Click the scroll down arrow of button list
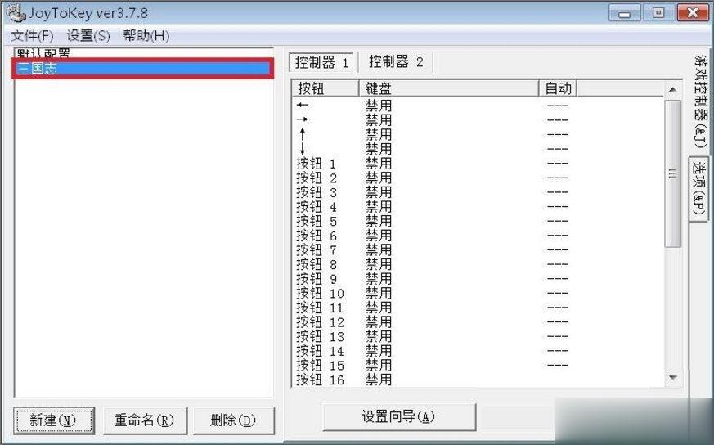Image resolution: width=714 pixels, height=445 pixels. pos(672,378)
